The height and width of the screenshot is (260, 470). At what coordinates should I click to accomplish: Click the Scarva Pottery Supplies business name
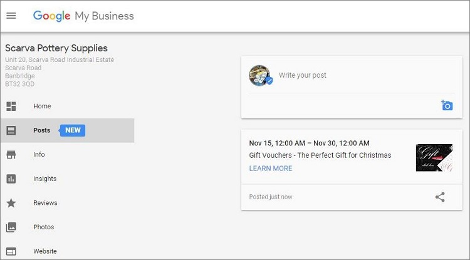(x=56, y=48)
